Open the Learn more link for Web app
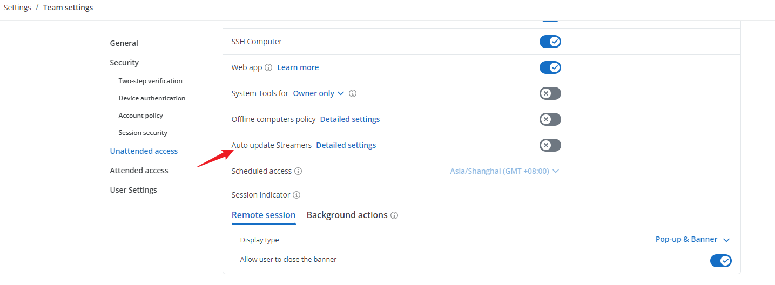Image resolution: width=775 pixels, height=285 pixels. tap(298, 67)
